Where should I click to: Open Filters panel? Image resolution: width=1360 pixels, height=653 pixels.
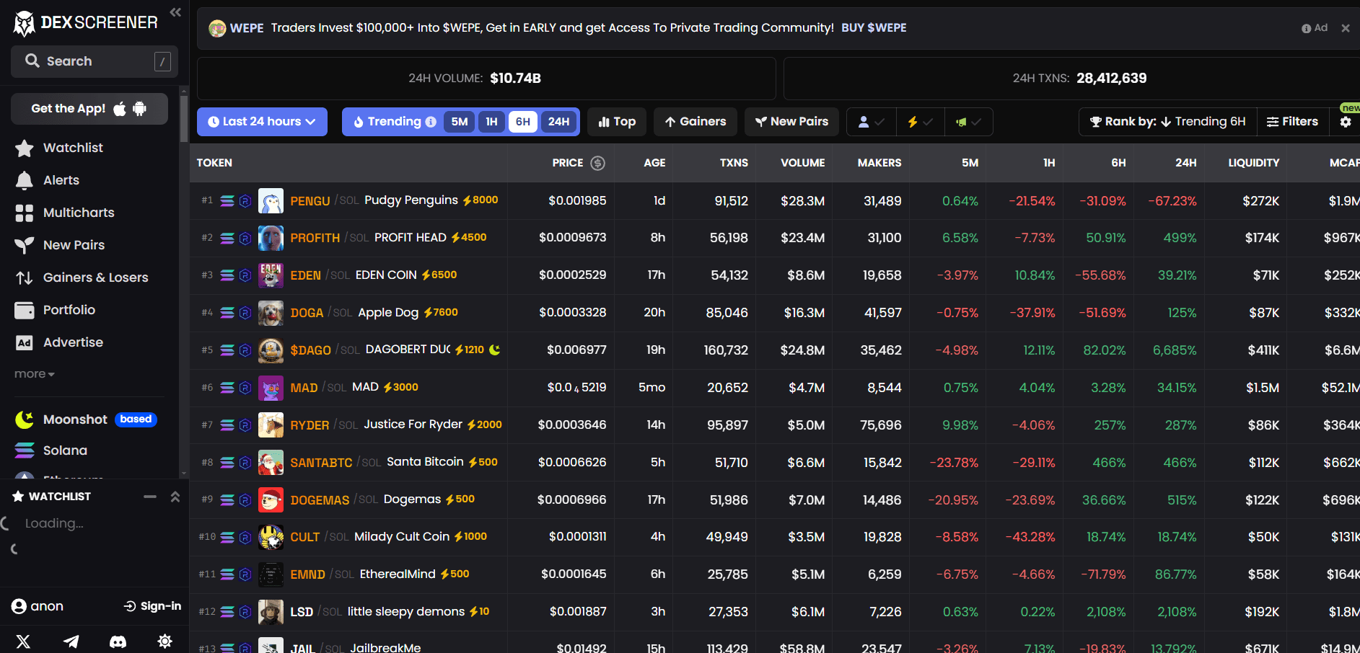1292,122
